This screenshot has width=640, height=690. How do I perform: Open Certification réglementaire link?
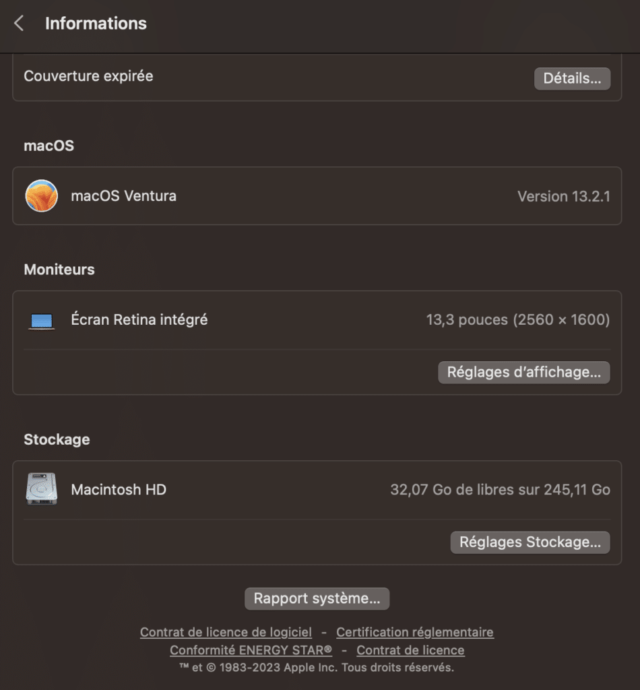(x=415, y=632)
